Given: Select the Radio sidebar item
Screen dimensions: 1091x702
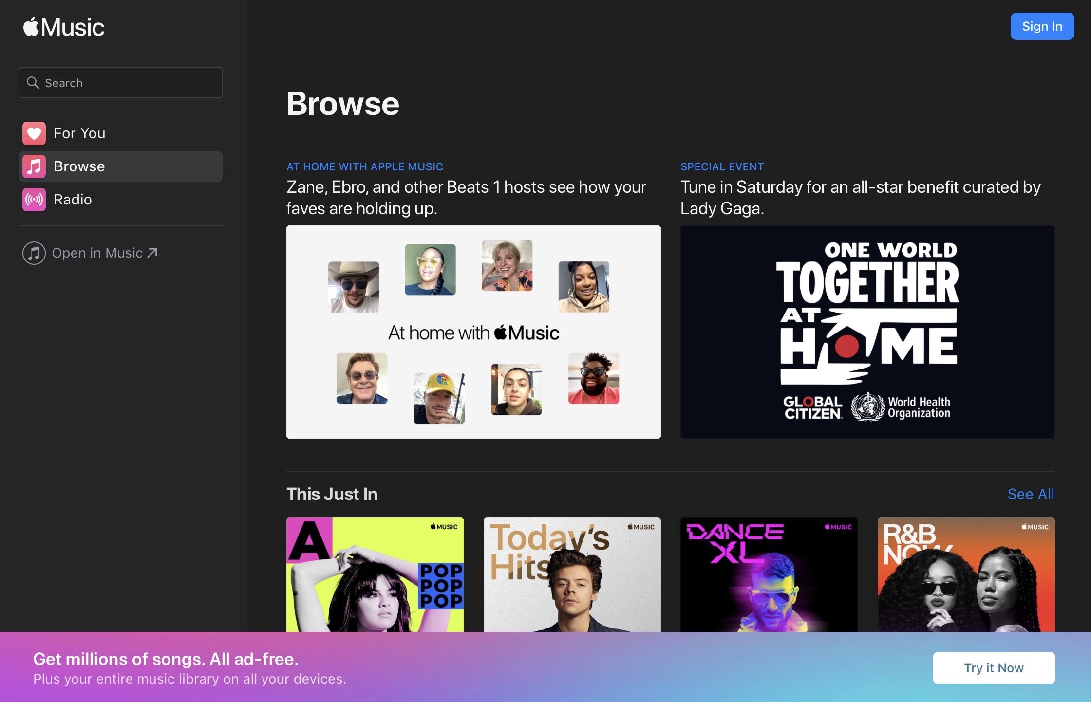Looking at the screenshot, I should click(x=73, y=200).
